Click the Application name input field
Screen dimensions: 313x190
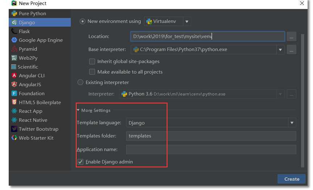click(x=211, y=149)
